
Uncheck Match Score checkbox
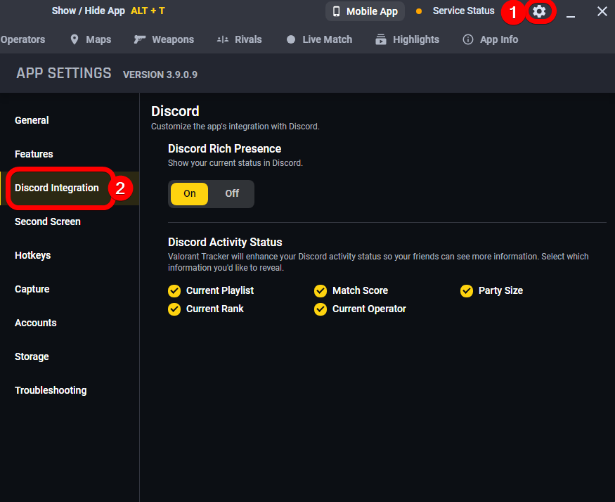[321, 291]
